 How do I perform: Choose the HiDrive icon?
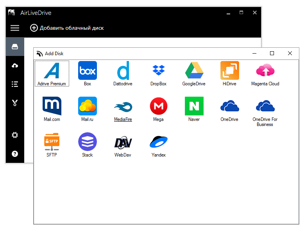pyautogui.click(x=229, y=71)
